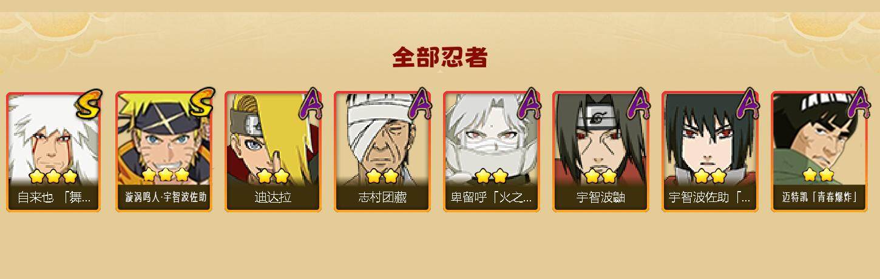Click the A rank badge on 迪达拉
The height and width of the screenshot is (279, 880).
pyautogui.click(x=311, y=103)
